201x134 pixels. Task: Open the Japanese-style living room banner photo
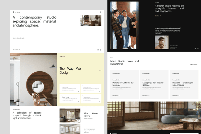click(154, 116)
